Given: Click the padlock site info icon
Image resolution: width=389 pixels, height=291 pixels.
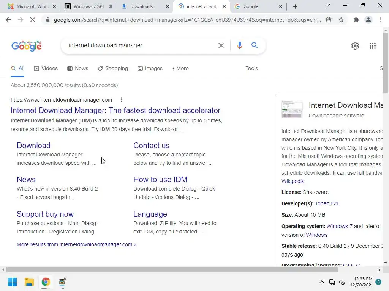Looking at the screenshot, I should click(48, 20).
